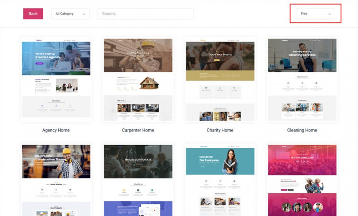Expand the Free pricing filter dropdown

(x=316, y=14)
